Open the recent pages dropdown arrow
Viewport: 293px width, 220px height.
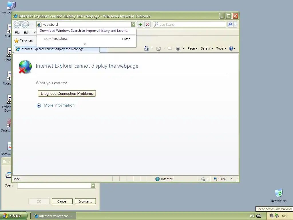(x=31, y=25)
